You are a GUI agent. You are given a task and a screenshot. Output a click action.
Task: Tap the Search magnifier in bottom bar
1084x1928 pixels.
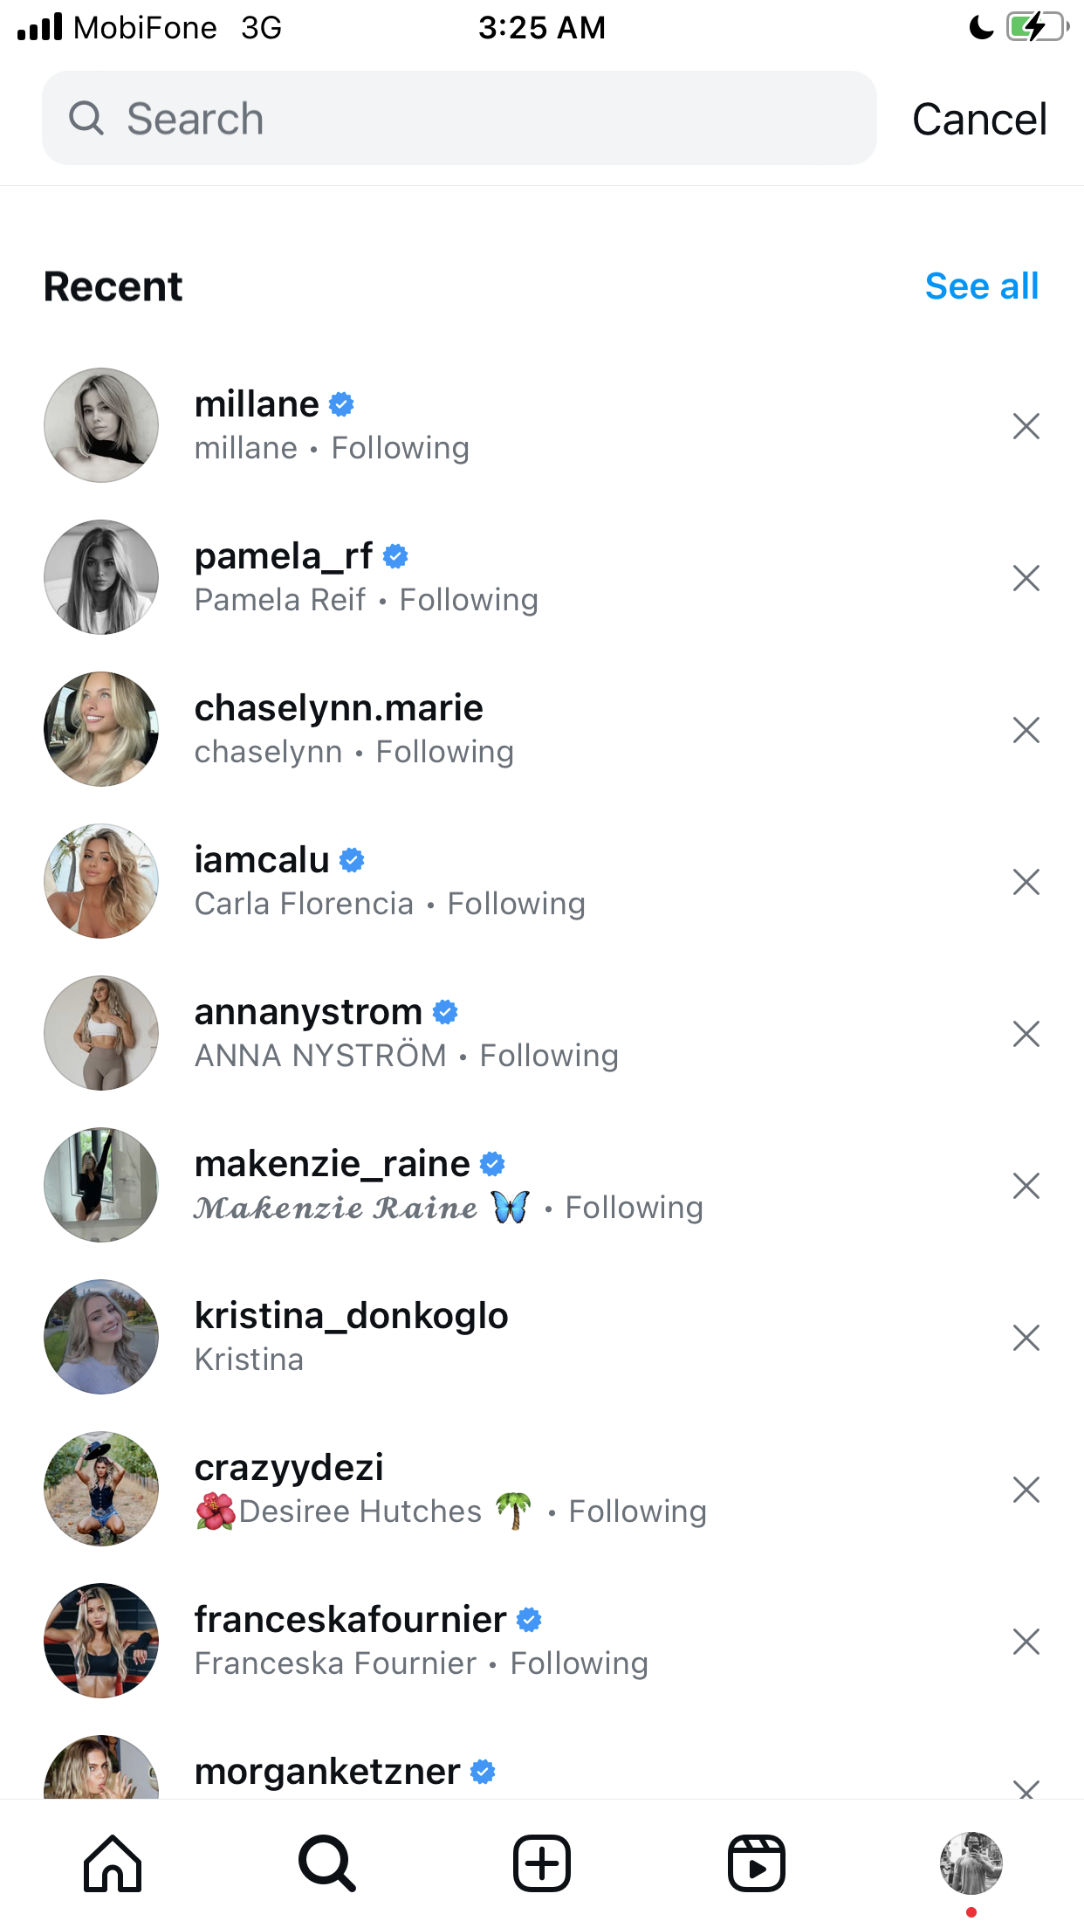coord(327,1863)
